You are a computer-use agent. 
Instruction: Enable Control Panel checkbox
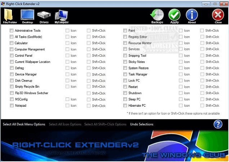coord(12,56)
